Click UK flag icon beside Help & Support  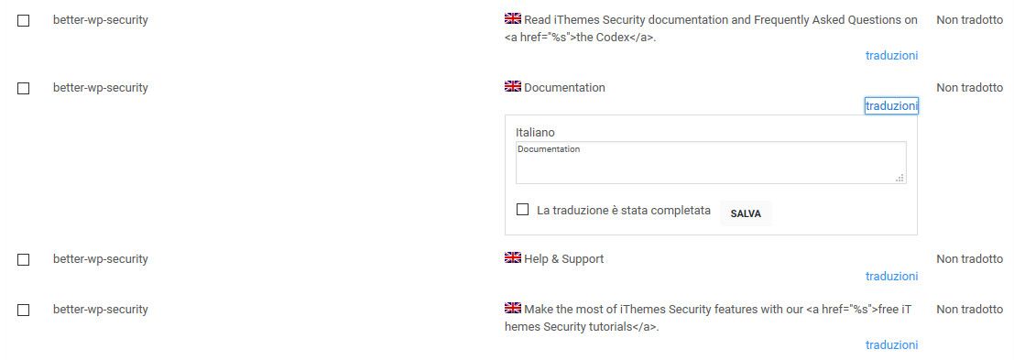coord(513,258)
